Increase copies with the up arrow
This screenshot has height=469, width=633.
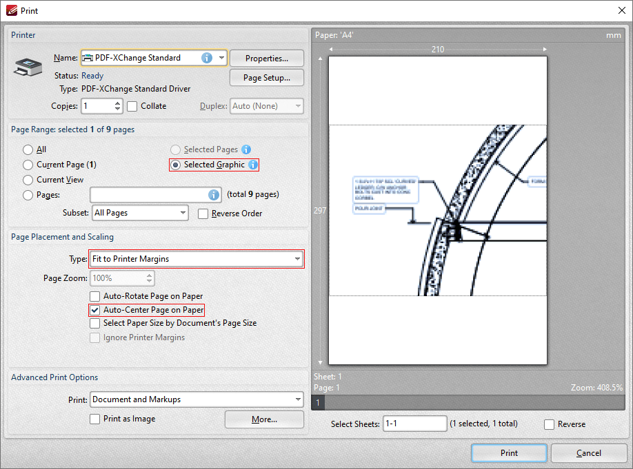click(117, 103)
